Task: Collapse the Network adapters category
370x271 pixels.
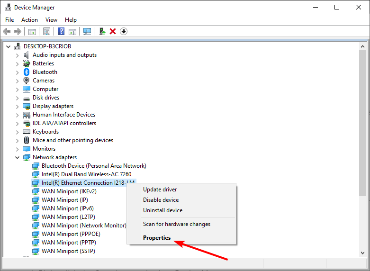Action: coord(17,157)
